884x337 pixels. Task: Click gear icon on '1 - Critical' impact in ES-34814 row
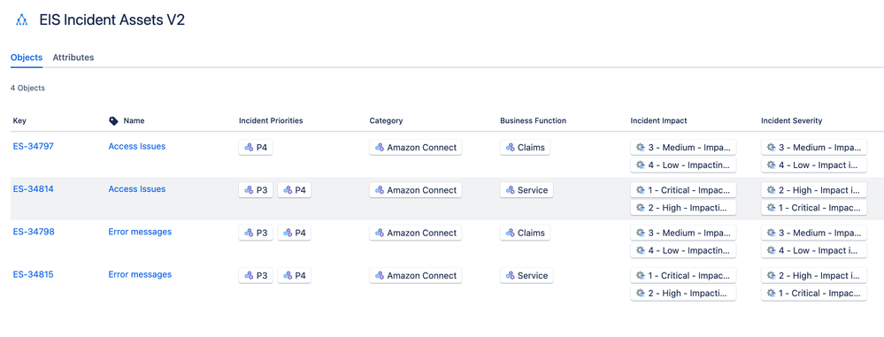(x=640, y=190)
